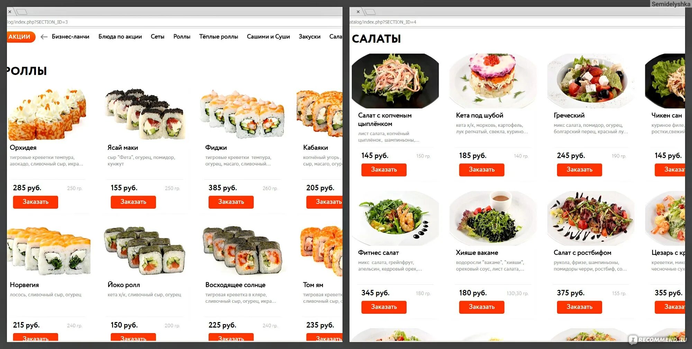Open the Тёплые роллы category
Screen dimensions: 692x349
(219, 37)
